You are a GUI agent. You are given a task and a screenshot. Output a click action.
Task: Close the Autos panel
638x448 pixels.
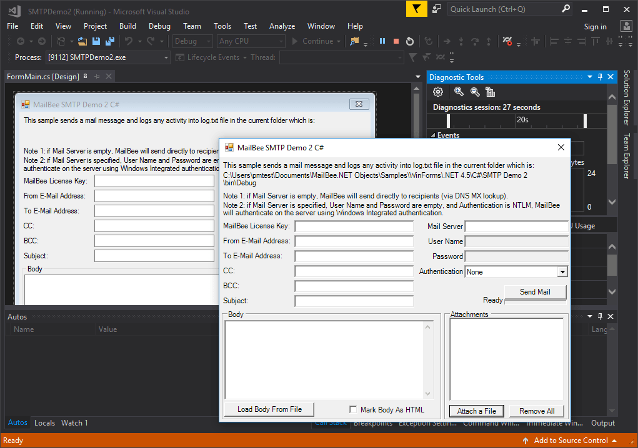click(x=611, y=316)
